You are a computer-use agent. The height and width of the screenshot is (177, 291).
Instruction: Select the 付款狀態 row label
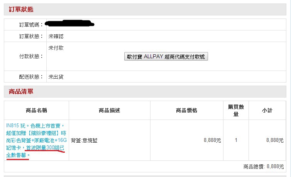pyautogui.click(x=31, y=56)
